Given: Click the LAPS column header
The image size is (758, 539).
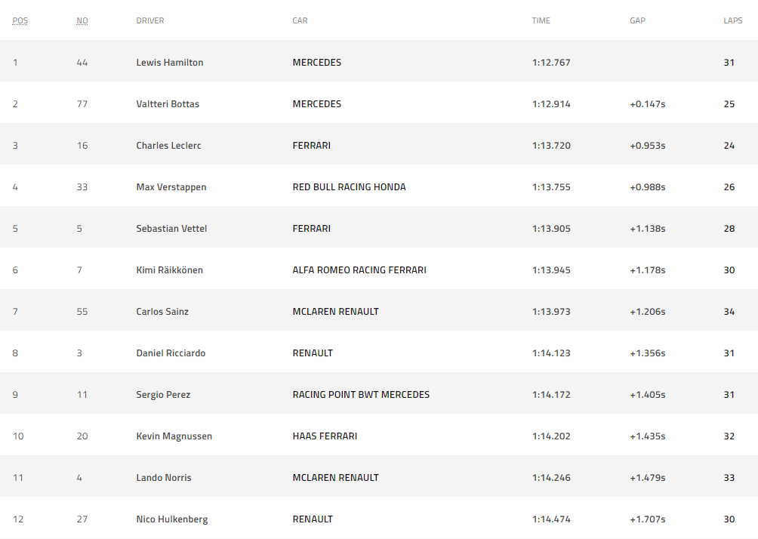Looking at the screenshot, I should [732, 21].
